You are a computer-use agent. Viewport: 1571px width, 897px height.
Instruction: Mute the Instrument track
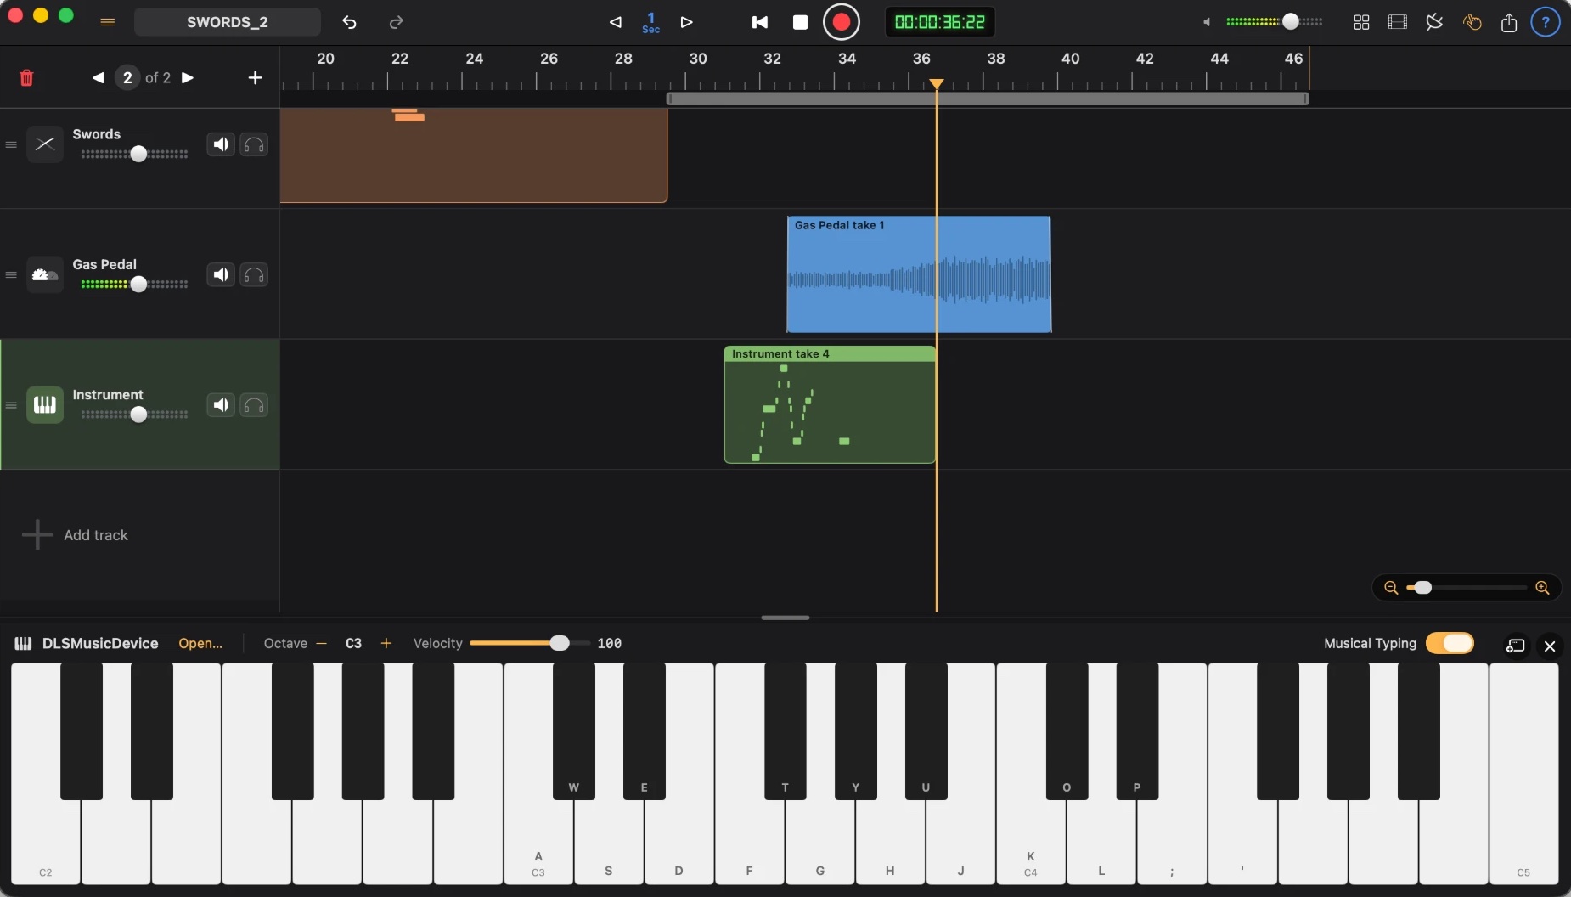tap(221, 404)
